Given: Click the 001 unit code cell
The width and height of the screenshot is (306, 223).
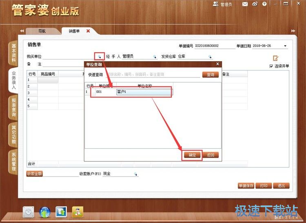Looking at the screenshot, I should pos(106,92).
